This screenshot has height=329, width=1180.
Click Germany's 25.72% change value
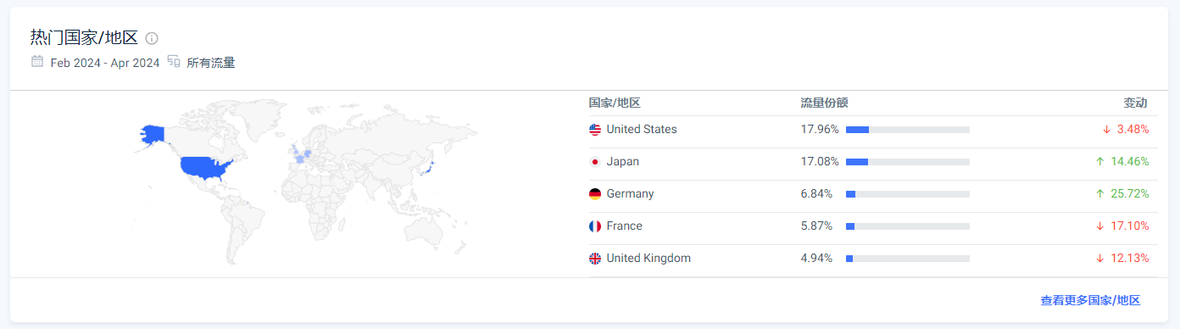(1130, 194)
